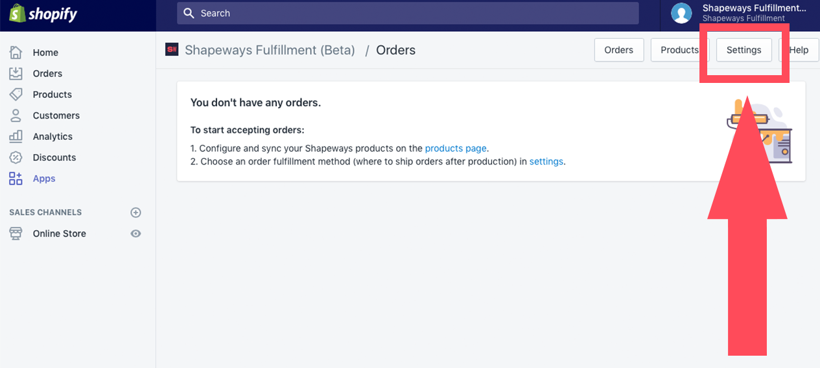Open the Settings tab button
The height and width of the screenshot is (368, 820).
[744, 50]
